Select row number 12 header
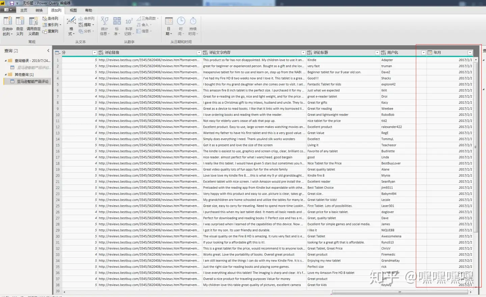The height and width of the screenshot is (297, 486). coord(58,127)
